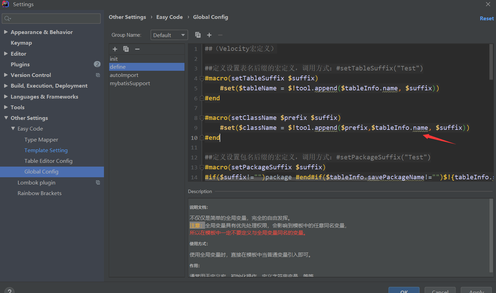Toggle fold marker at line 8 macro
The image size is (496, 293).
click(x=202, y=118)
